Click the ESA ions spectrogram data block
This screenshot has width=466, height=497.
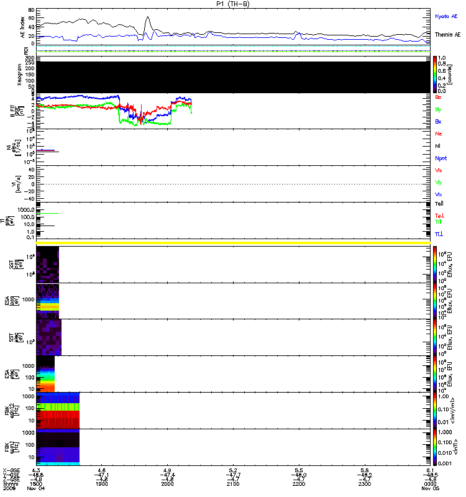[48, 301]
